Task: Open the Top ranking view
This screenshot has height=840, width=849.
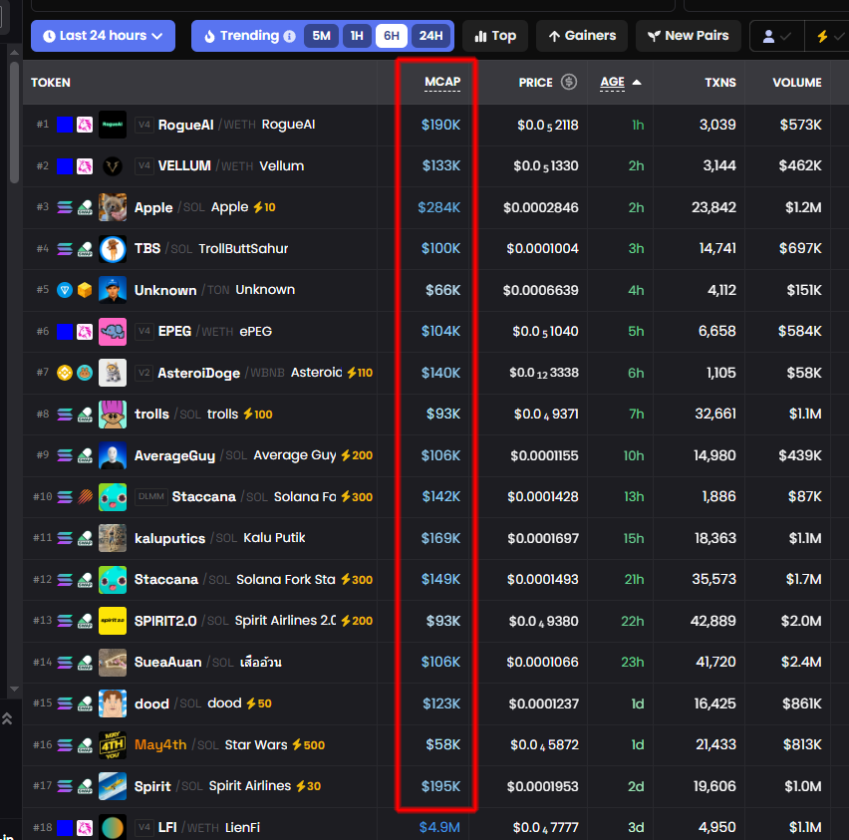Action: [495, 36]
